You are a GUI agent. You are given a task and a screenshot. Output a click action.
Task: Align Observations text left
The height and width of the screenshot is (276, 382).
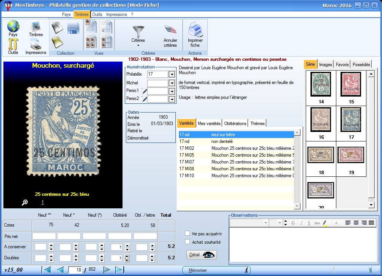pos(348,222)
